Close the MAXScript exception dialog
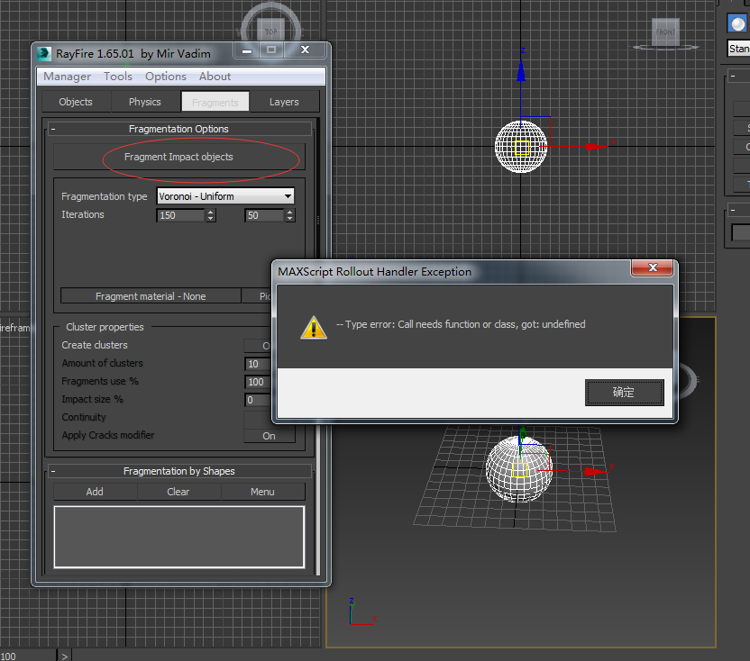The image size is (750, 661). click(x=653, y=267)
